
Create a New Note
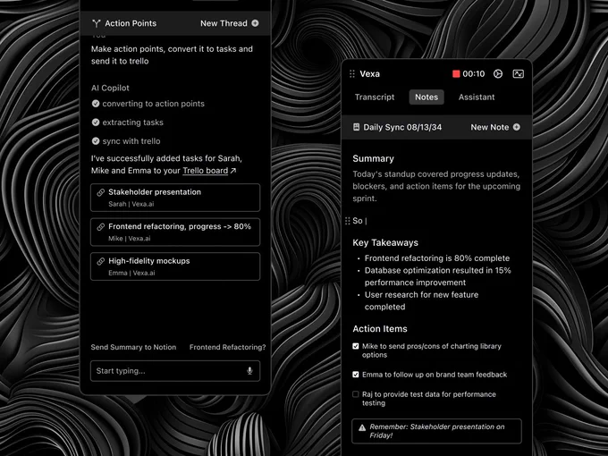point(495,127)
